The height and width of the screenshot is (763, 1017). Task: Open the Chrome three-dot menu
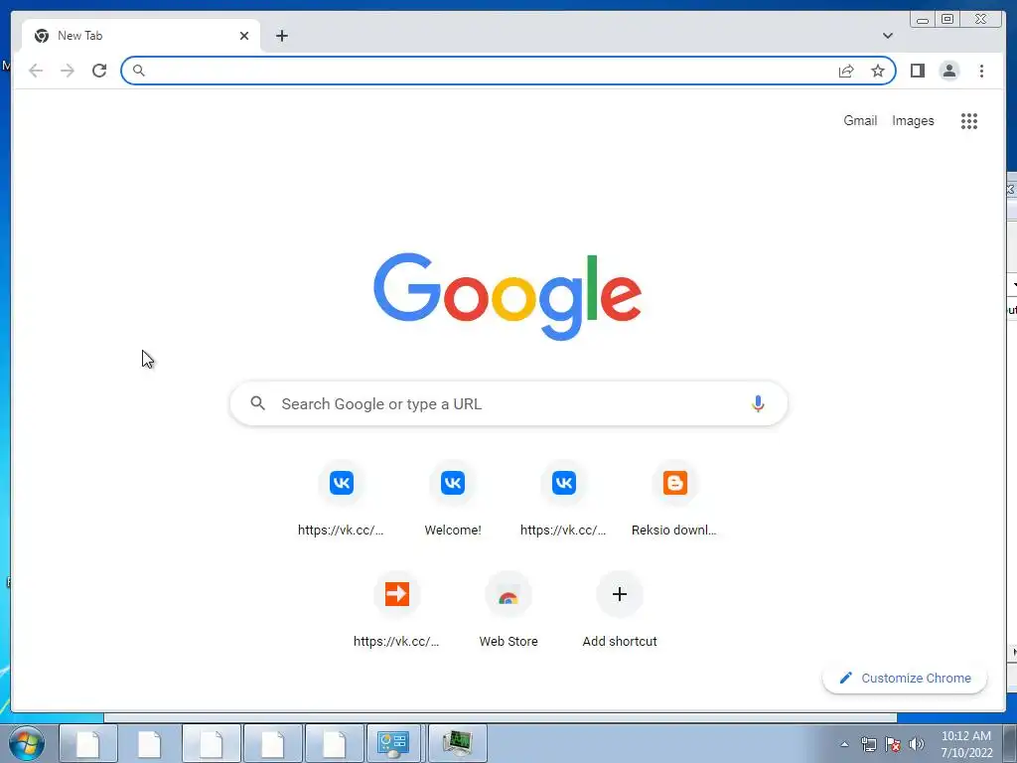[x=981, y=71]
